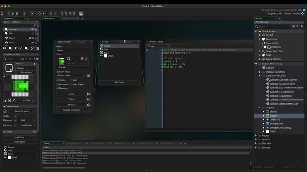
Task: Expand the Internal Functions folder
Action: click(x=260, y=72)
